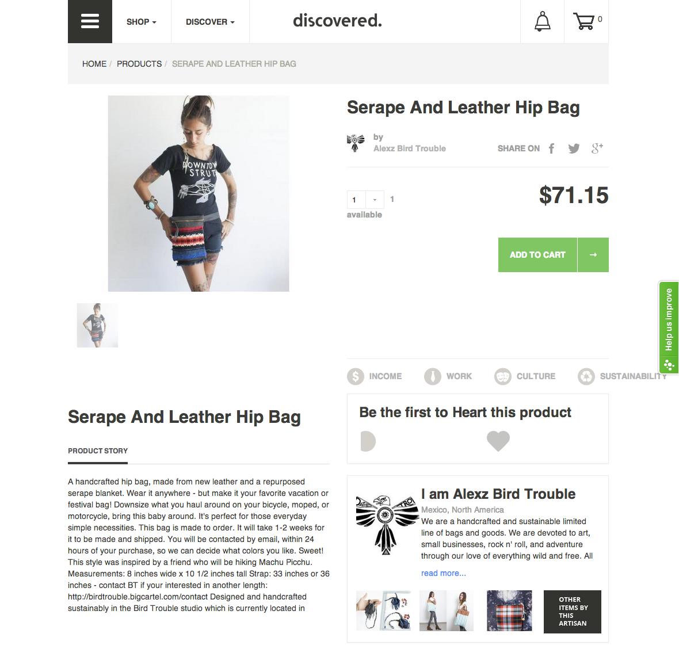The image size is (679, 653).
Task: Open the shopping cart icon
Action: tap(583, 21)
